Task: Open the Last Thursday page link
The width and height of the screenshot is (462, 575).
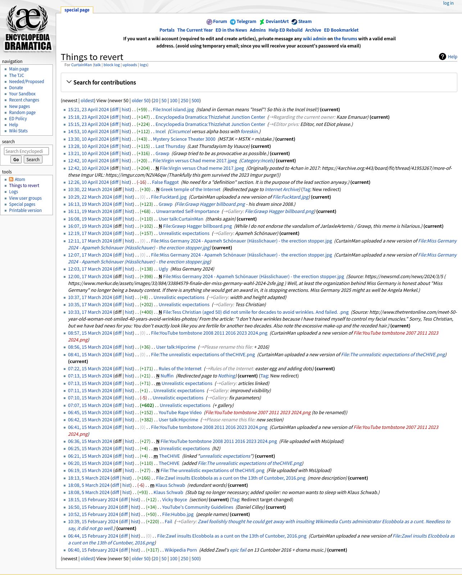Action: pyautogui.click(x=170, y=146)
